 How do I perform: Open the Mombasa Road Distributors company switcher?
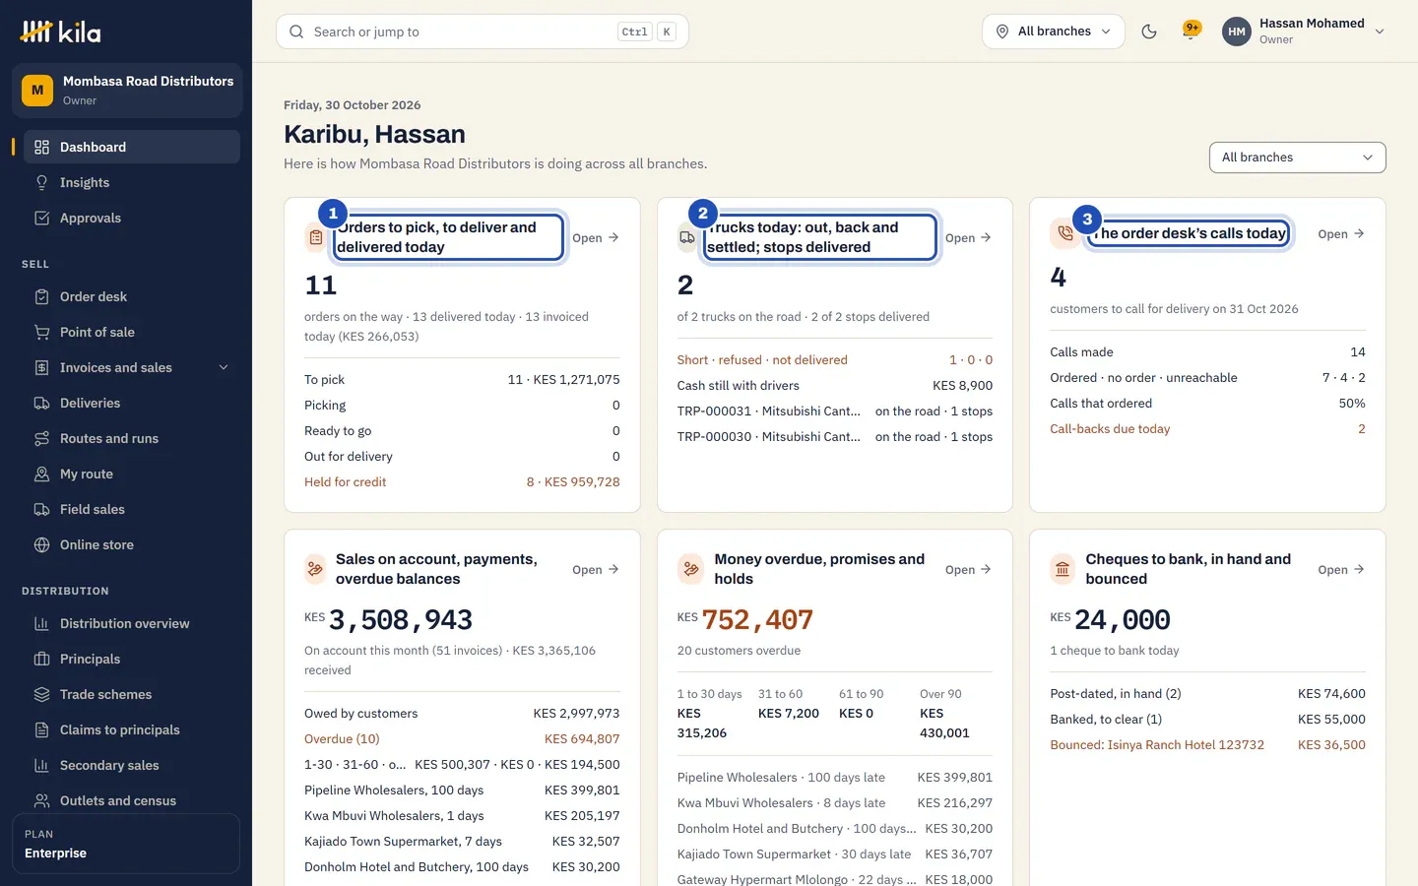pyautogui.click(x=126, y=91)
